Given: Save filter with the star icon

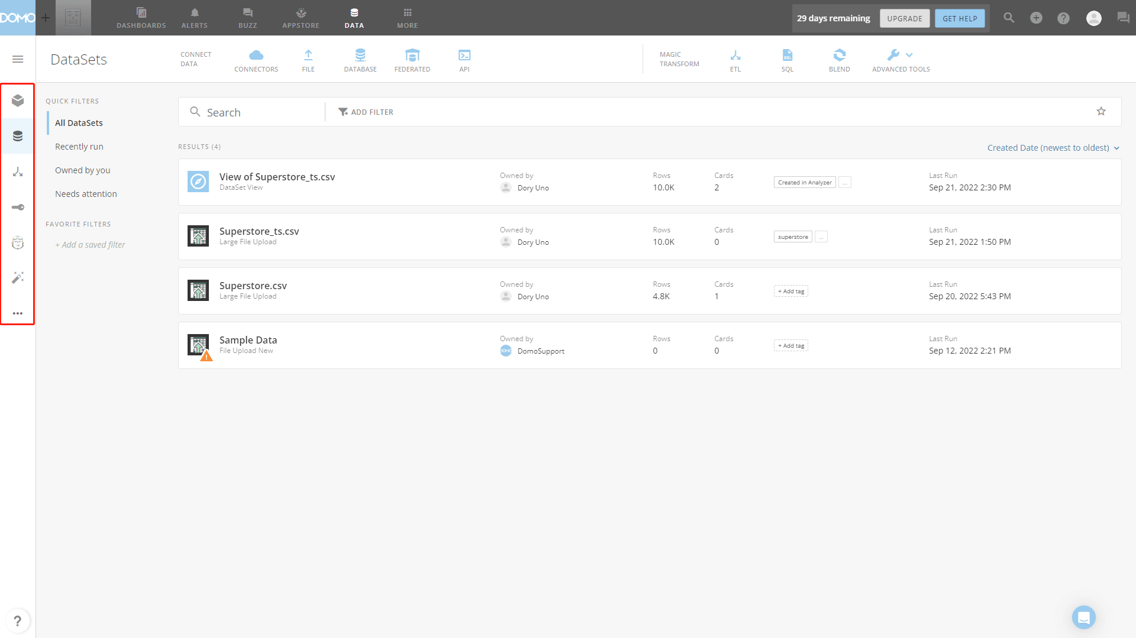Looking at the screenshot, I should pyautogui.click(x=1101, y=111).
